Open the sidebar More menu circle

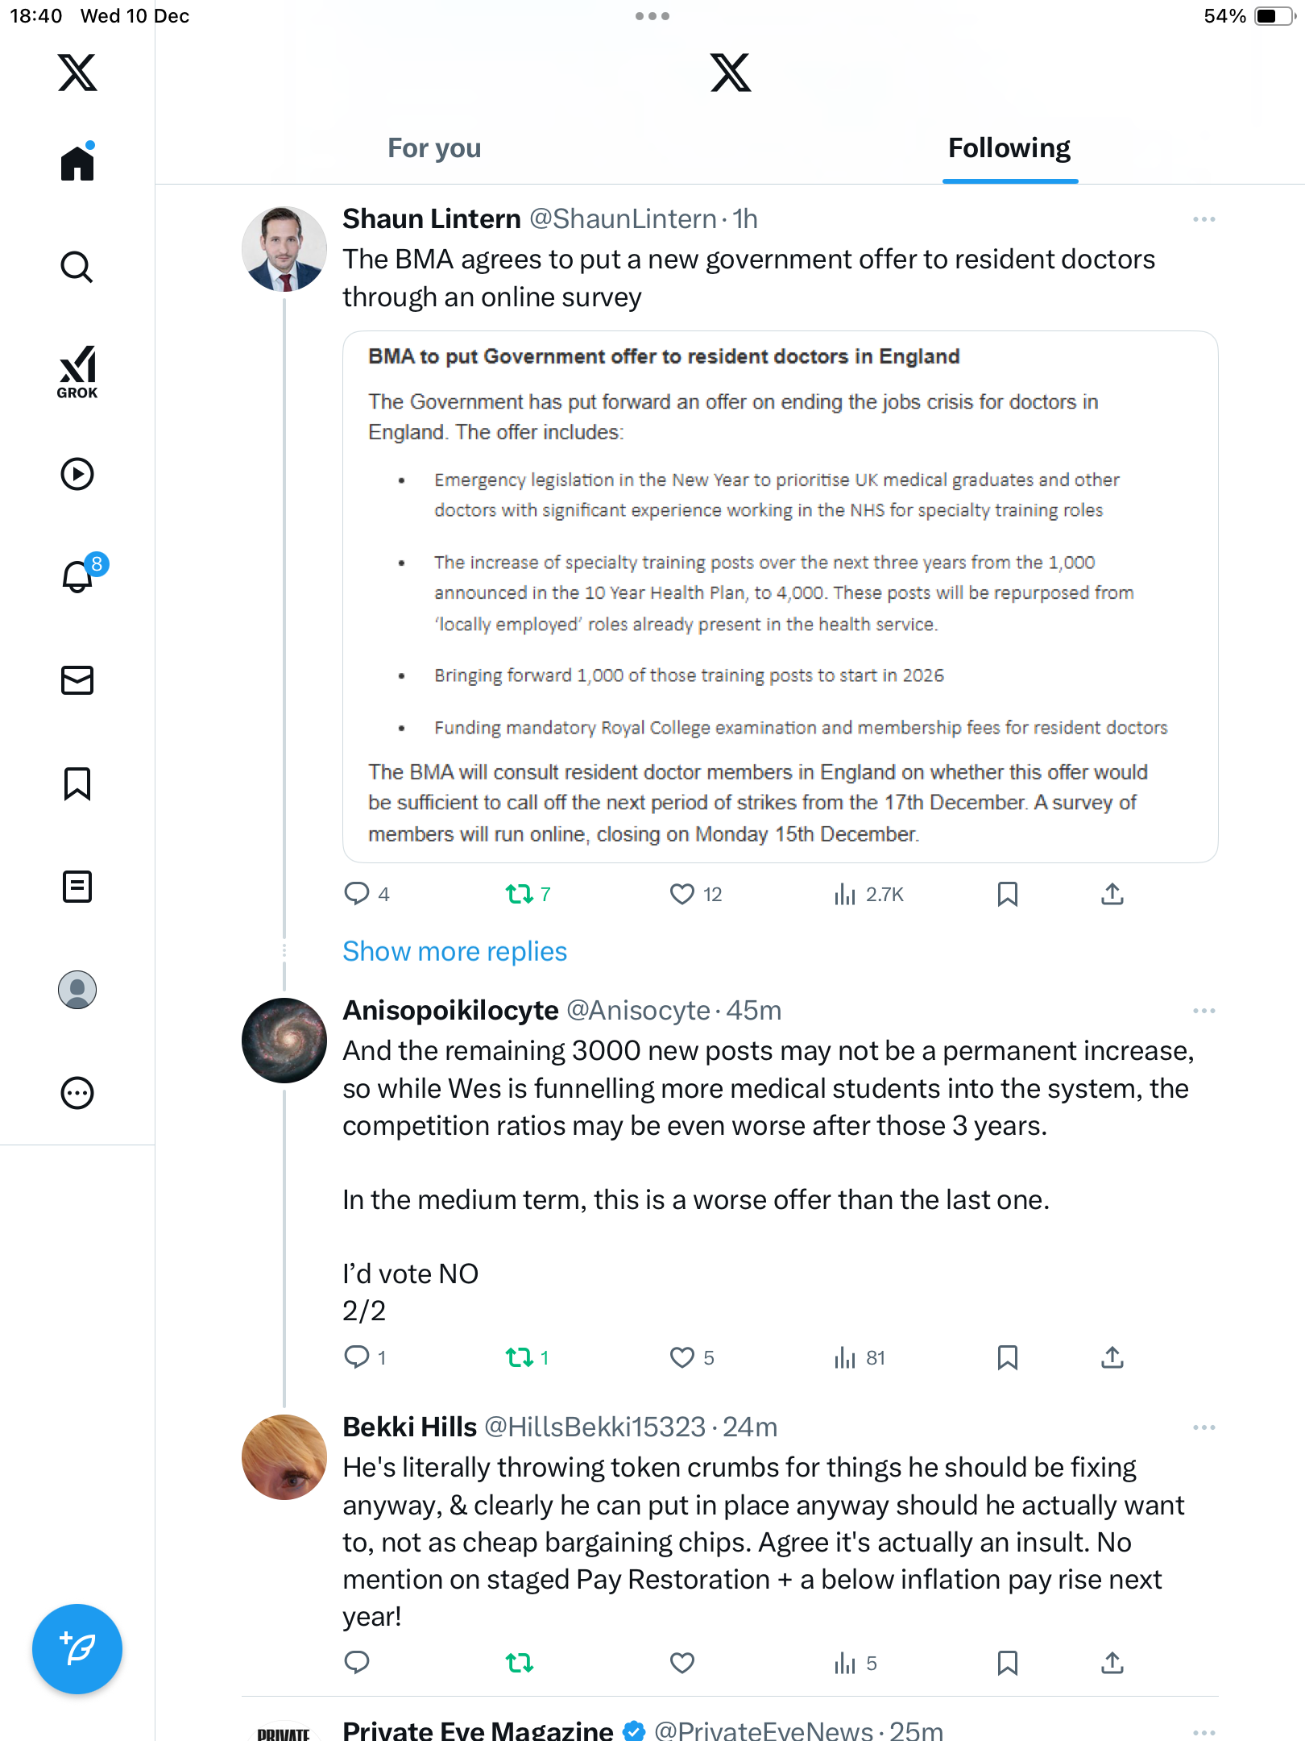(77, 1093)
